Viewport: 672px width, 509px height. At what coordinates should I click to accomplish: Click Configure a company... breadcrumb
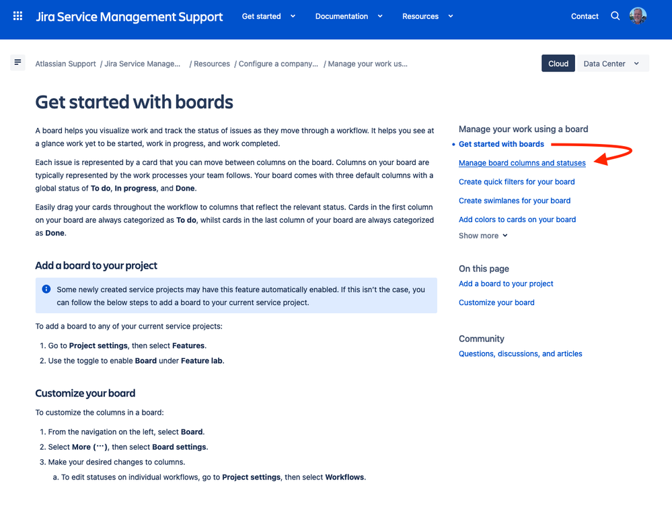pos(278,64)
